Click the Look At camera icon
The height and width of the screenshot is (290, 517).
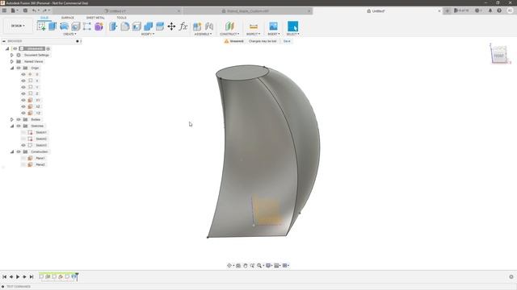point(238,265)
